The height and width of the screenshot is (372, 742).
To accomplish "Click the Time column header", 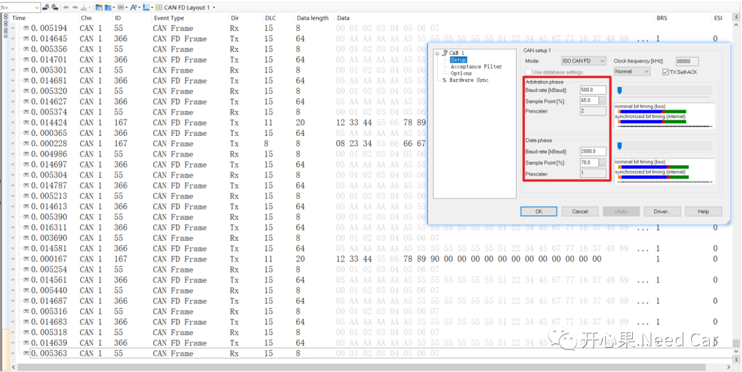I will point(19,18).
